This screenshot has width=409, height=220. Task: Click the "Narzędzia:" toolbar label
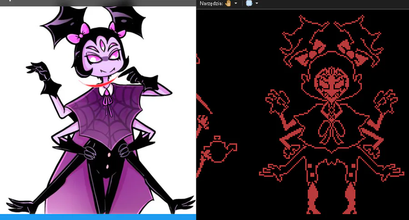[x=211, y=3]
